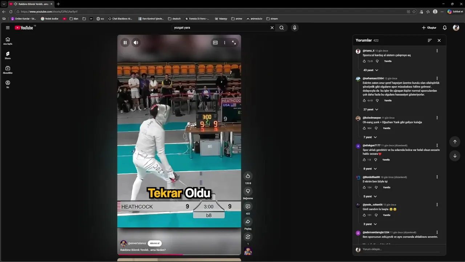465x262 pixels.
Task: Dislike the comment by @aliakgun7177
Action: [376, 160]
